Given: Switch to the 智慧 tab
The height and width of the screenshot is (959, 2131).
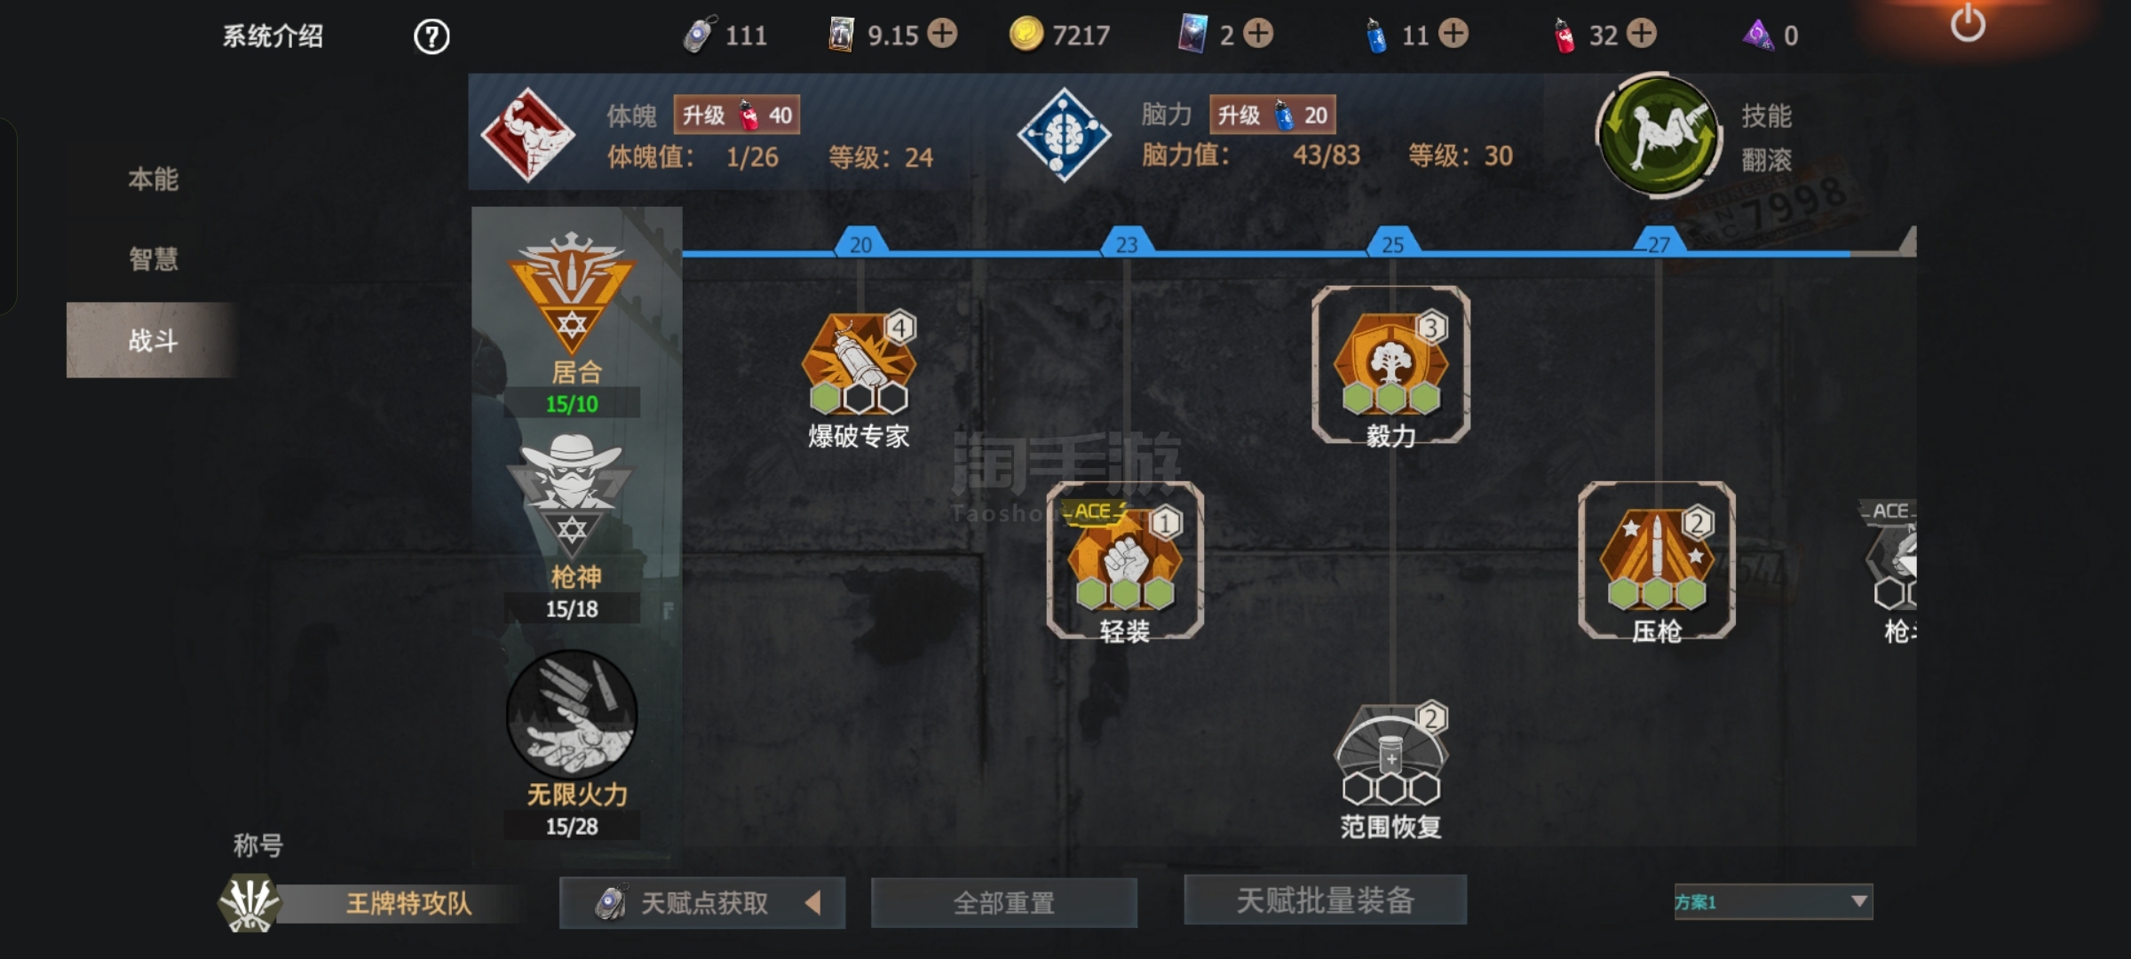Looking at the screenshot, I should pyautogui.click(x=153, y=259).
